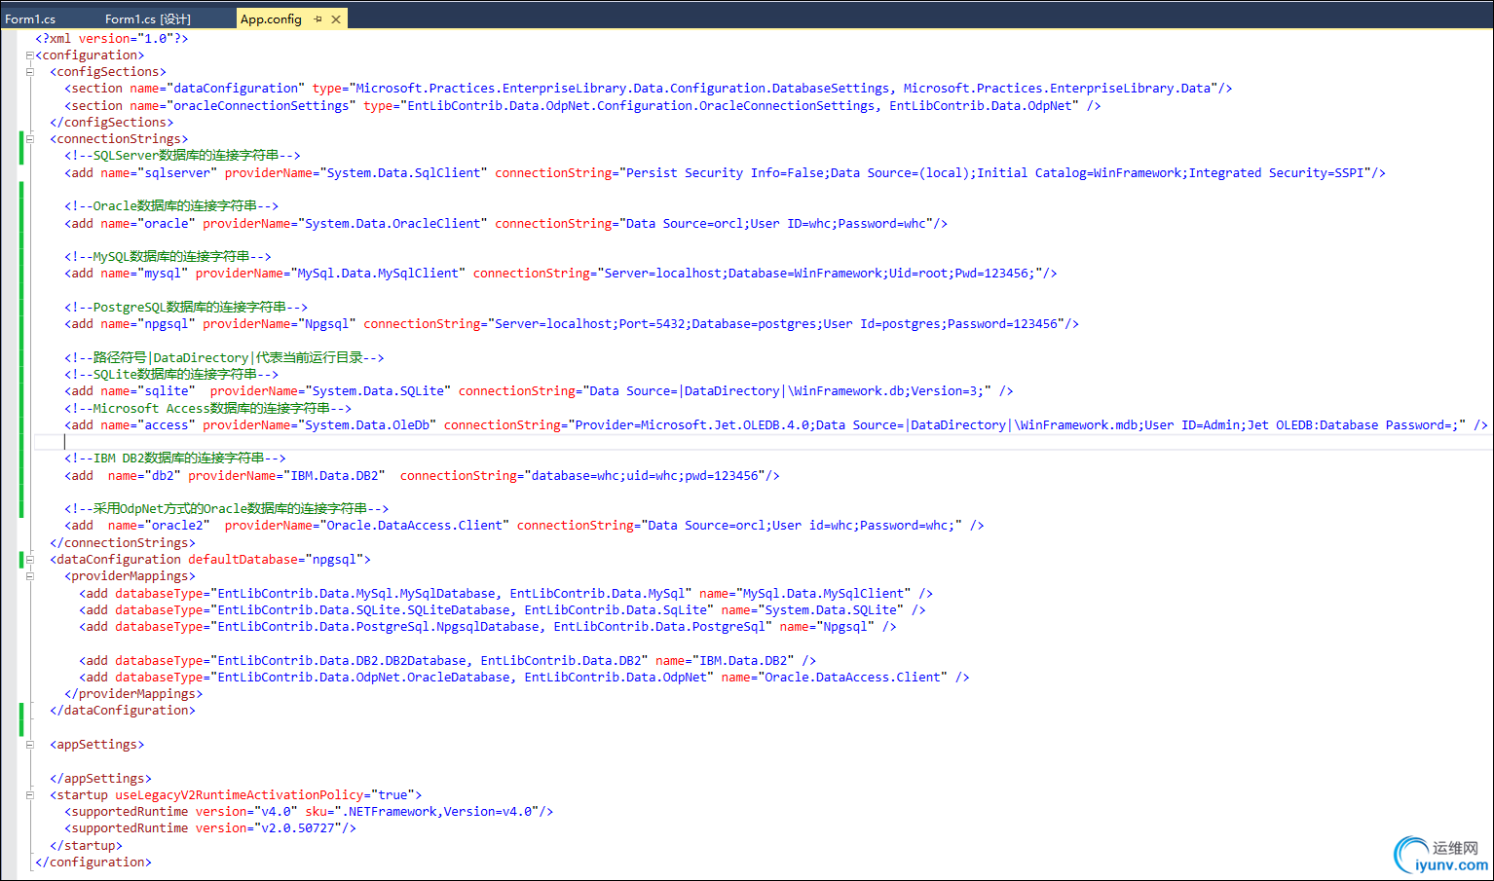This screenshot has height=881, width=1494.
Task: Open the Form1.cs [设计] designer tab
Action: coord(147,18)
